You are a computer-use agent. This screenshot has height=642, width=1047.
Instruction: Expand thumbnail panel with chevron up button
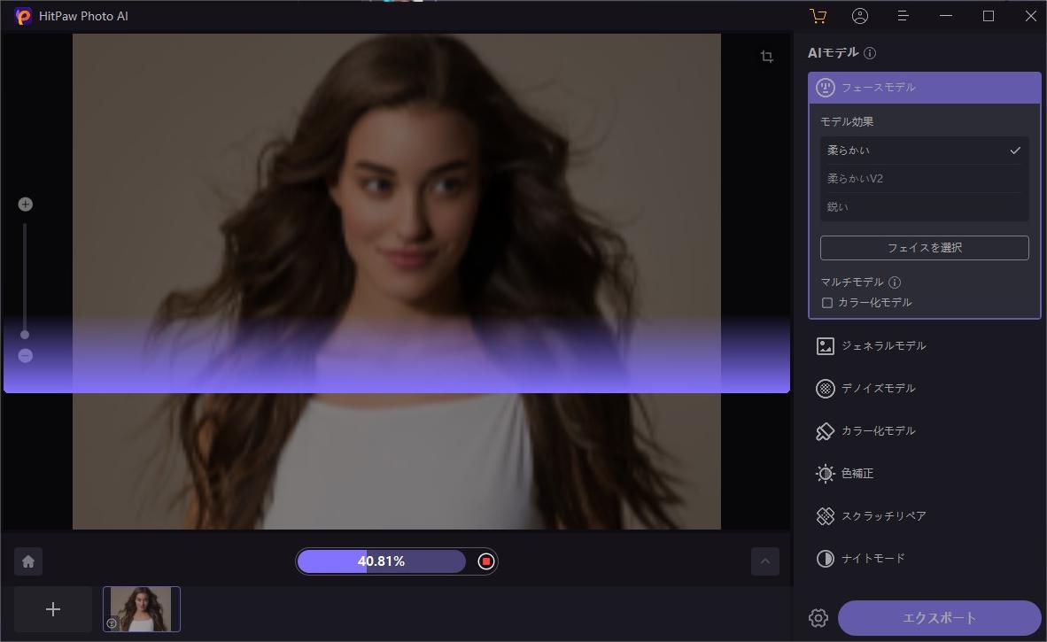click(x=765, y=561)
